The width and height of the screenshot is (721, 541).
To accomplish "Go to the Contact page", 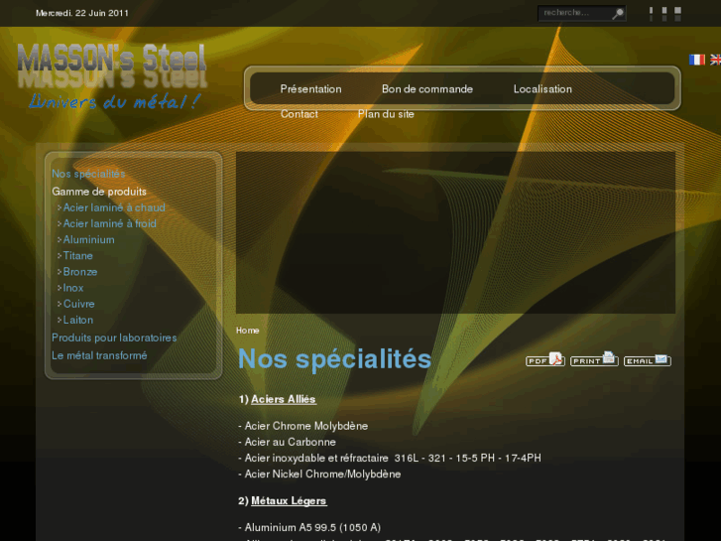I will pos(300,114).
